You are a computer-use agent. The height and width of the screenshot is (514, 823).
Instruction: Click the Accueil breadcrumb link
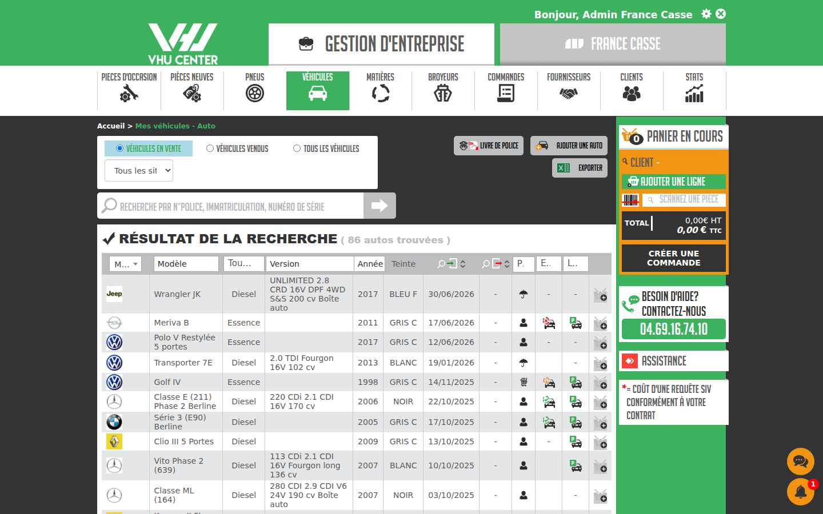coord(111,126)
